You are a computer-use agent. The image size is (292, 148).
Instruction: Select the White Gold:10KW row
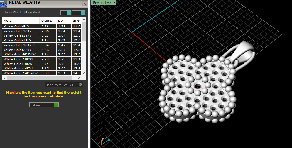(42, 64)
